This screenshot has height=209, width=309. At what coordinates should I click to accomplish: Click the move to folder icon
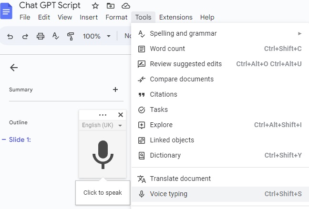[111, 6]
